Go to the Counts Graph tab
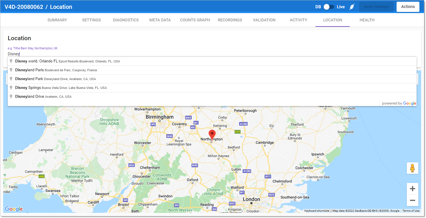Screen dimensions: 426x218 pyautogui.click(x=195, y=20)
